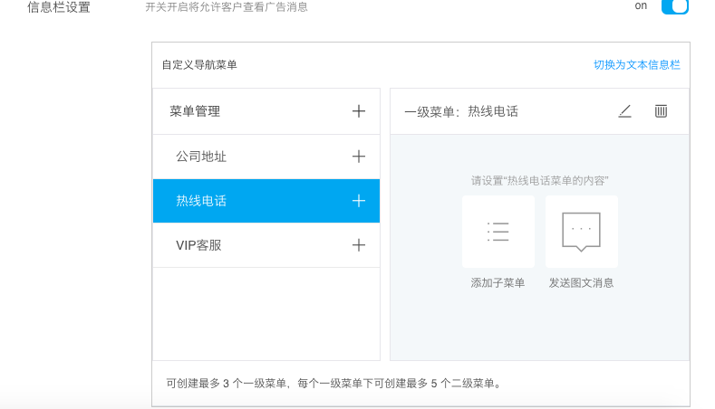Click the 自定义导航菜单 heading

pyautogui.click(x=199, y=65)
